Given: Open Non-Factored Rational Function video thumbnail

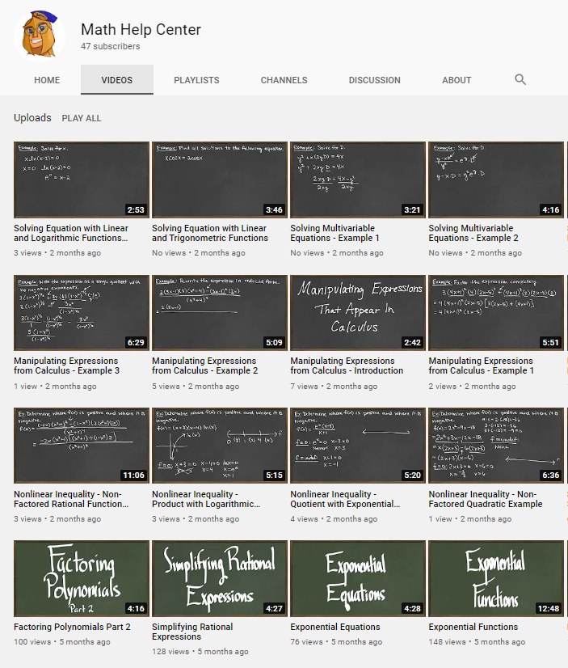Looking at the screenshot, I should (82, 446).
